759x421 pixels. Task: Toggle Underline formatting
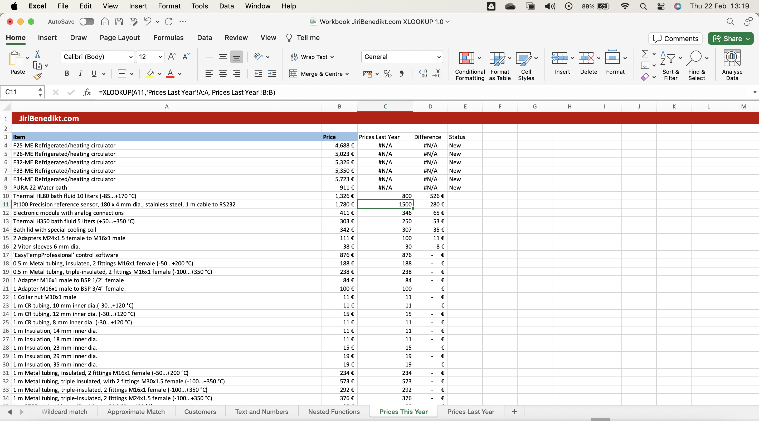[94, 74]
